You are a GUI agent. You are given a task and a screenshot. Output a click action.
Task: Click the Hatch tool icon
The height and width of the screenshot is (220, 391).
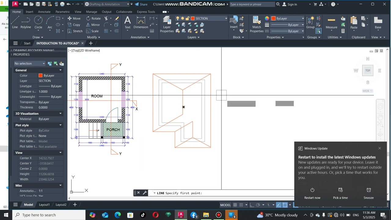58,31
